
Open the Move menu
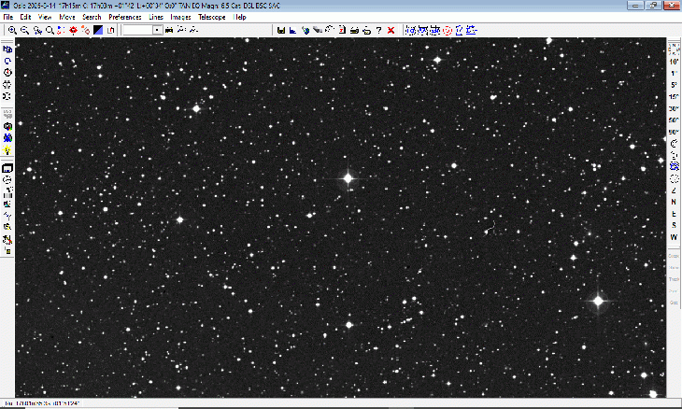click(67, 17)
